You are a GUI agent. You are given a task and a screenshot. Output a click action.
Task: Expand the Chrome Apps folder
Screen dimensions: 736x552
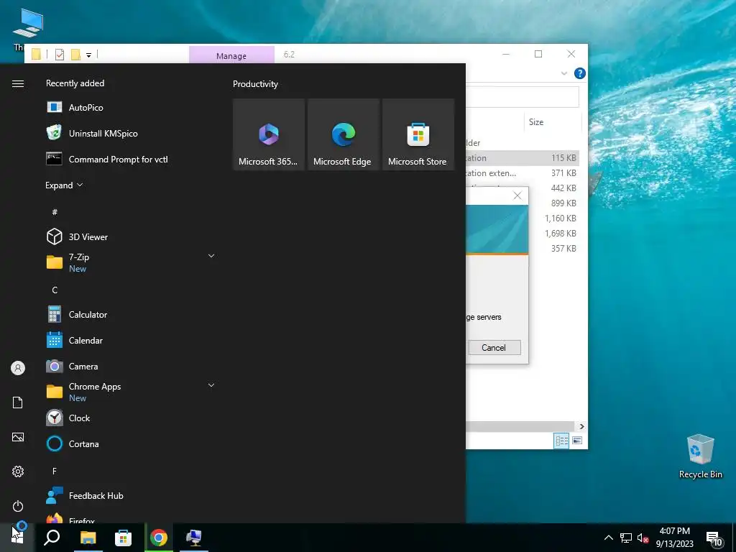(x=211, y=385)
